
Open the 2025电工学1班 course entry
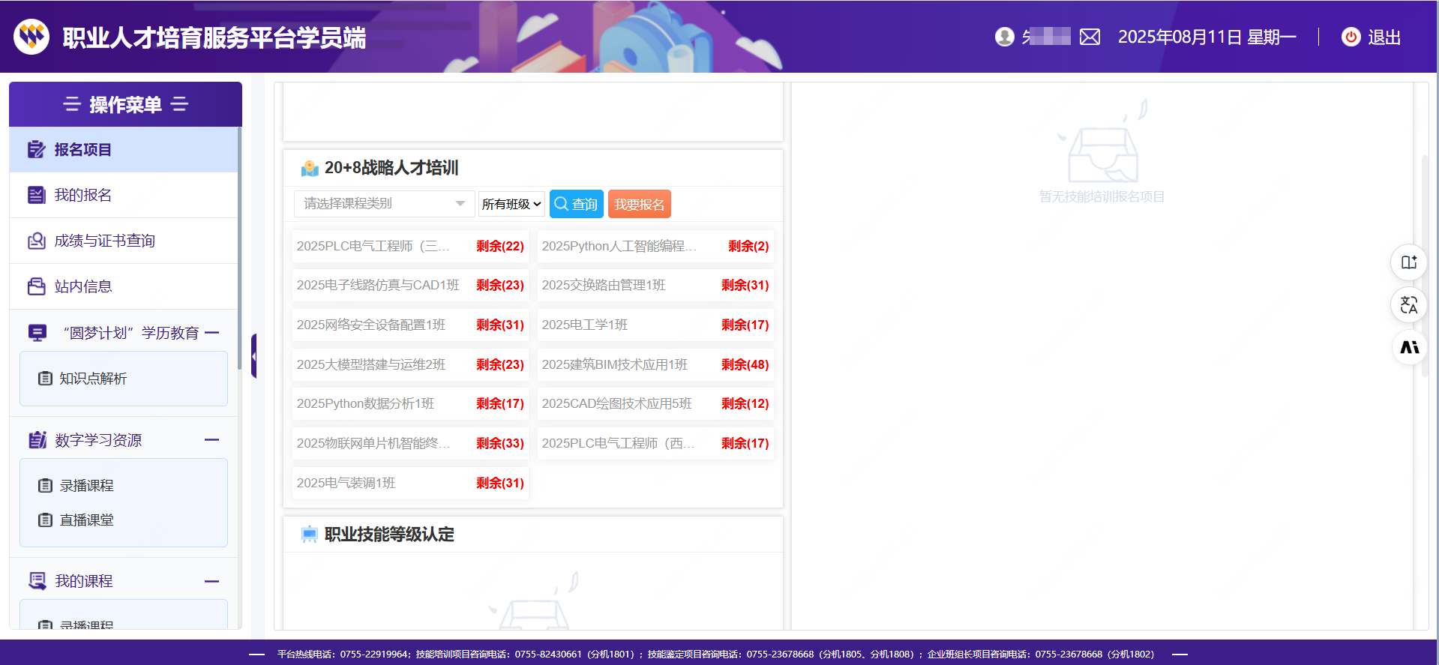point(585,325)
